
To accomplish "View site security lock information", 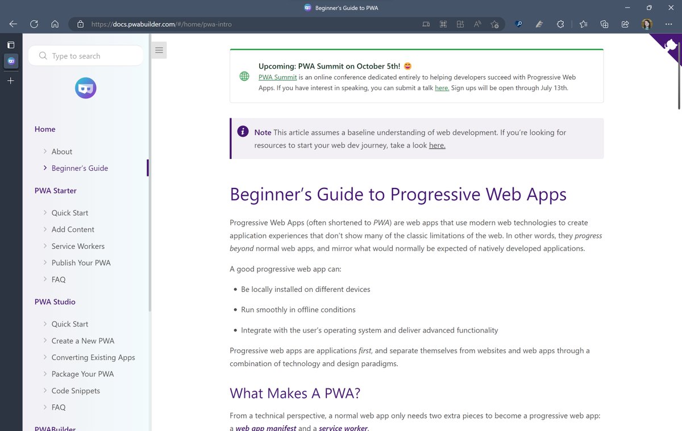I will (80, 24).
